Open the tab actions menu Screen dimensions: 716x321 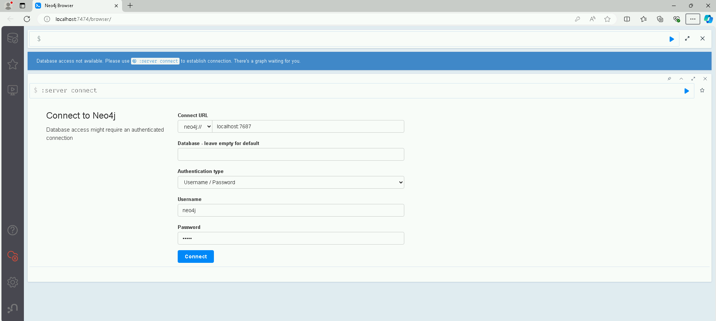tap(22, 6)
